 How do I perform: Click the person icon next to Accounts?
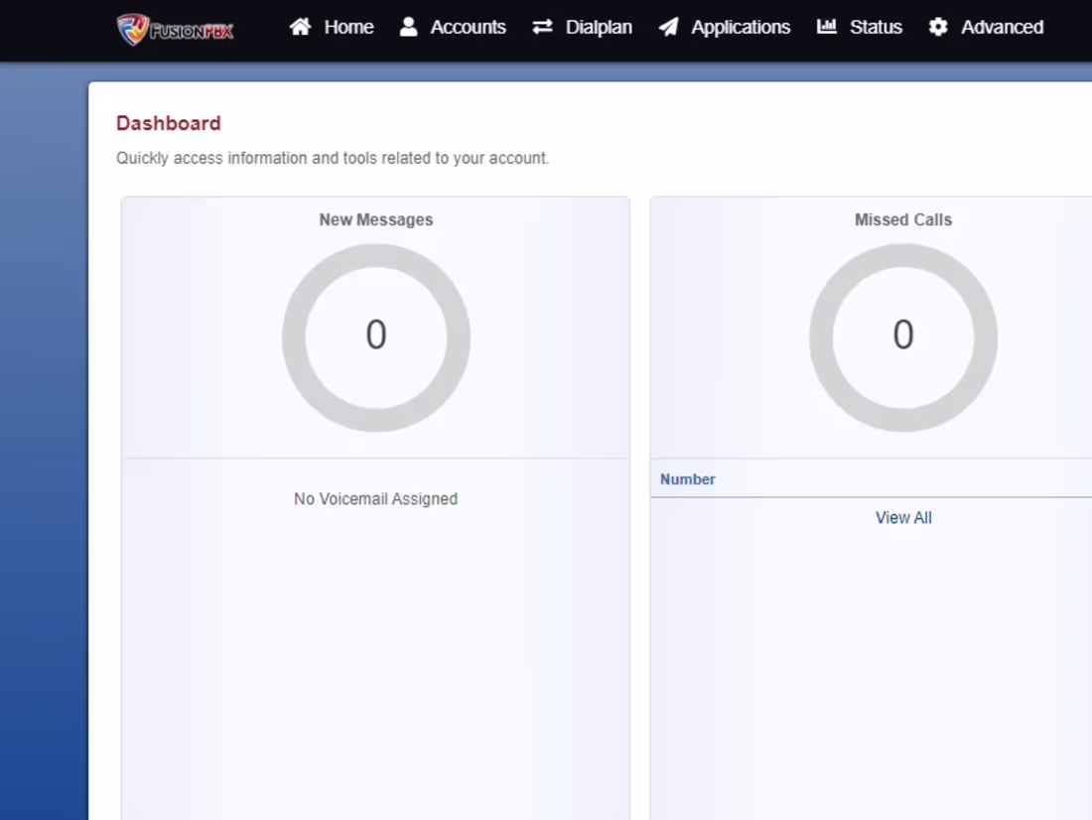click(x=408, y=27)
